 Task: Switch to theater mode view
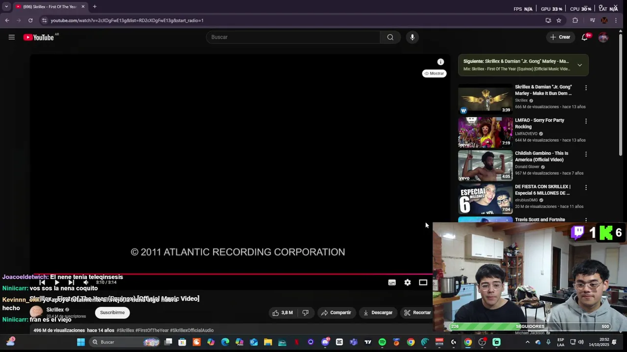point(423,283)
